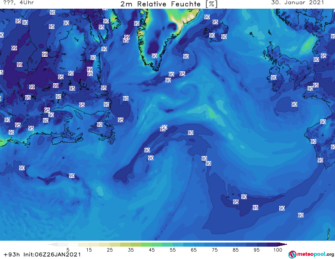Click legend value 5 under color bar
The width and height of the screenshot is (335, 259).
(68, 249)
